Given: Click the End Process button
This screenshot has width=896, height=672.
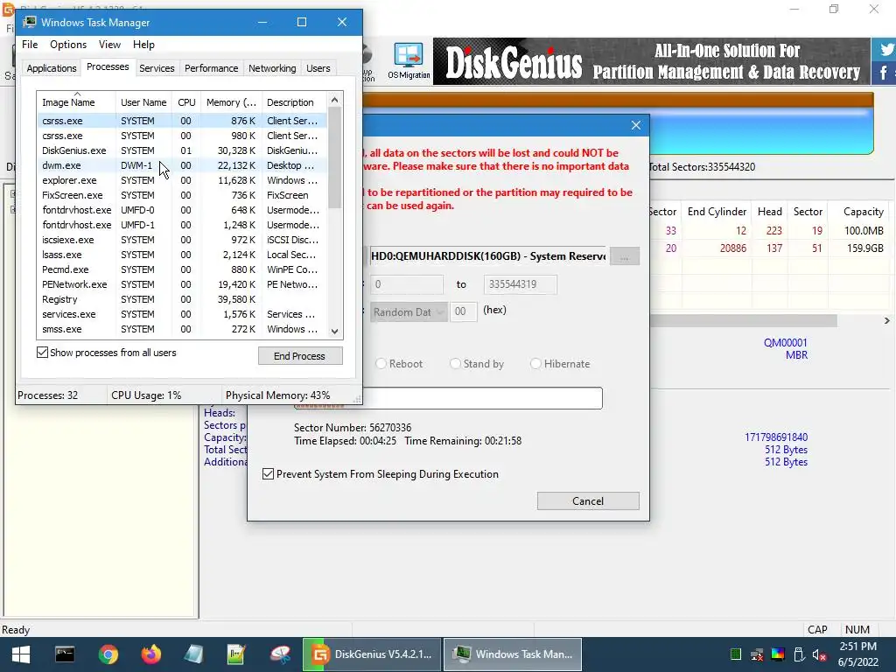Looking at the screenshot, I should tap(300, 356).
